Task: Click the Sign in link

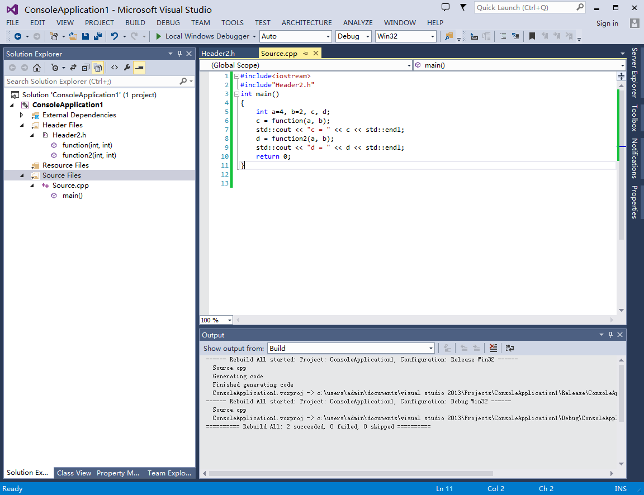Action: pyautogui.click(x=607, y=23)
